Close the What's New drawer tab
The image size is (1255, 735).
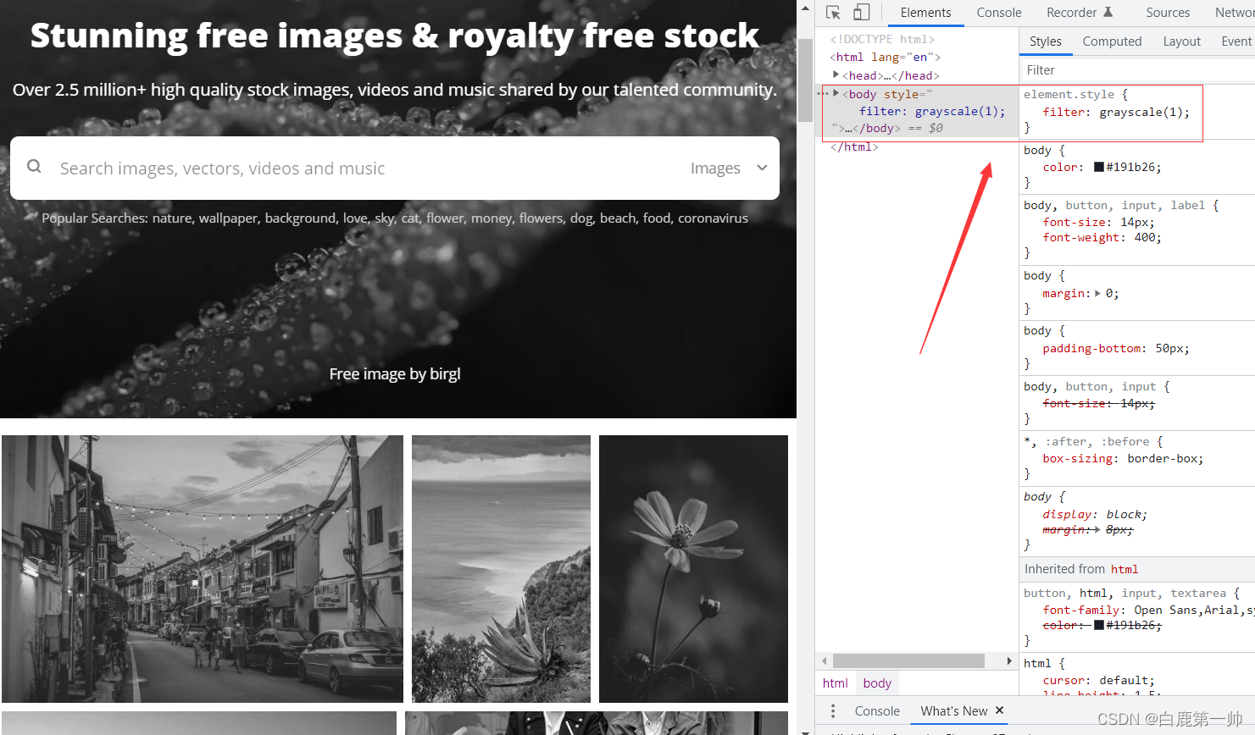1000,710
